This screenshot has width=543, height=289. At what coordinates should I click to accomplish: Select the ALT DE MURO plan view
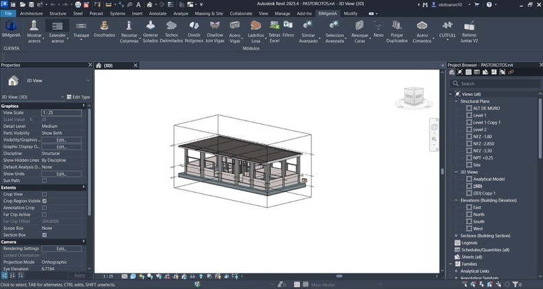click(x=486, y=108)
